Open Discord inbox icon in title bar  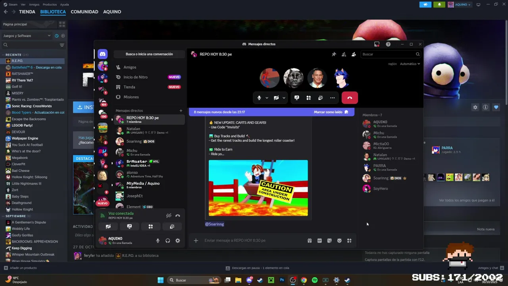[x=377, y=44]
